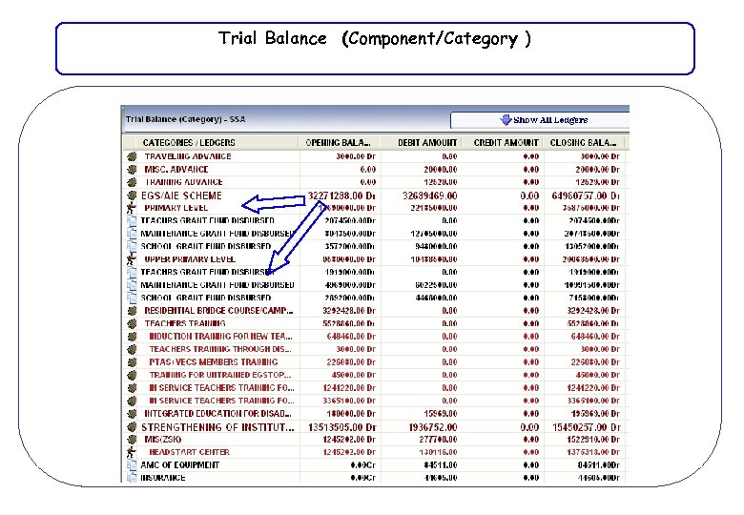
Task: Click the CATEGORIES / LEDGERS column header
Action: pos(189,142)
